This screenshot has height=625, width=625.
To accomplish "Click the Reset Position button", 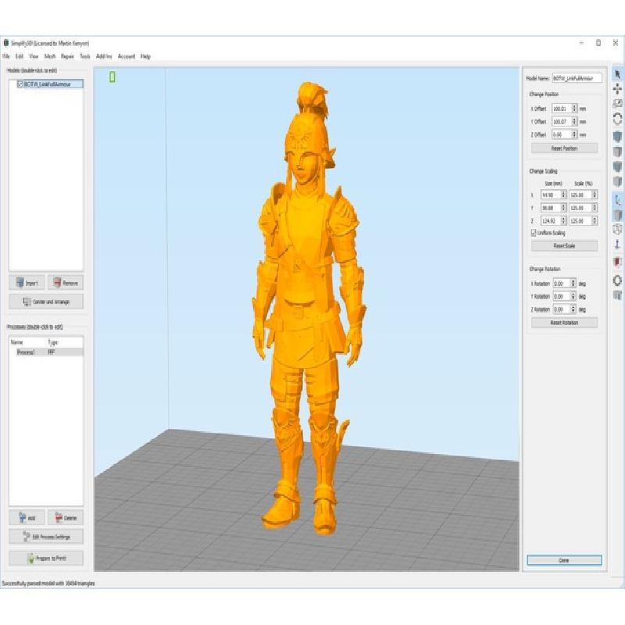I will click(564, 148).
